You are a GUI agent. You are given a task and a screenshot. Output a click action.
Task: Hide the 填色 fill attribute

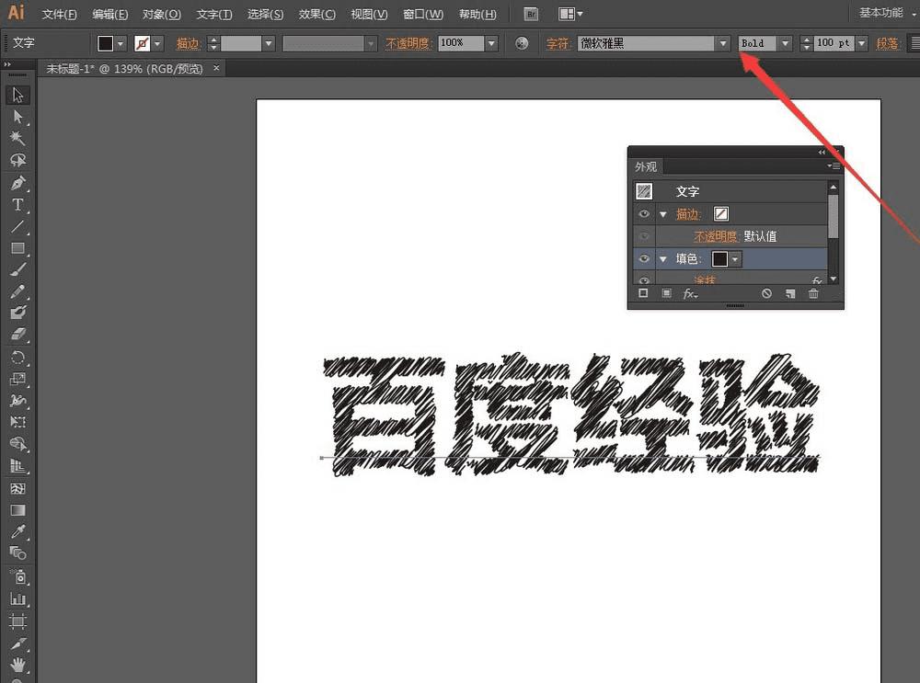(644, 259)
